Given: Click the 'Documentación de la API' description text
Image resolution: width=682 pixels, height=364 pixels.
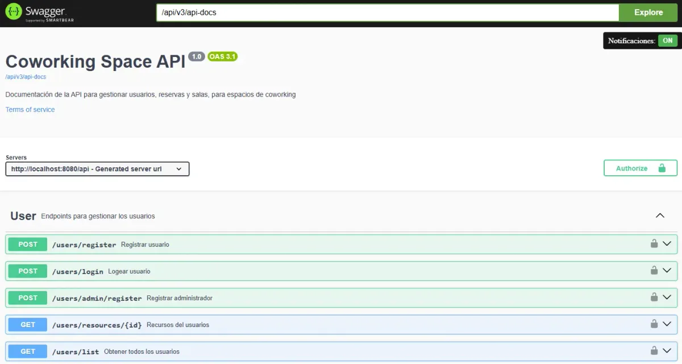Looking at the screenshot, I should [151, 94].
